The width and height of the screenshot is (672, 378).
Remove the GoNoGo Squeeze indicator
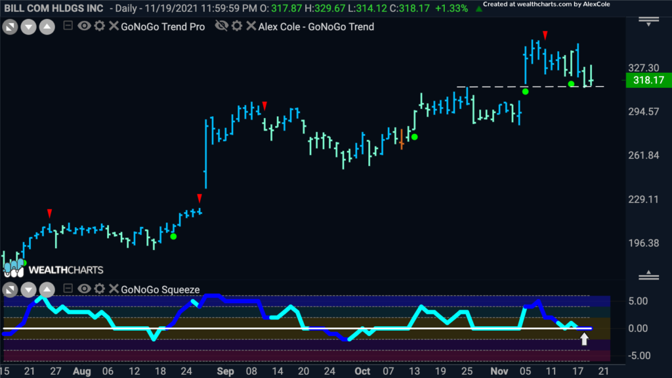click(114, 289)
